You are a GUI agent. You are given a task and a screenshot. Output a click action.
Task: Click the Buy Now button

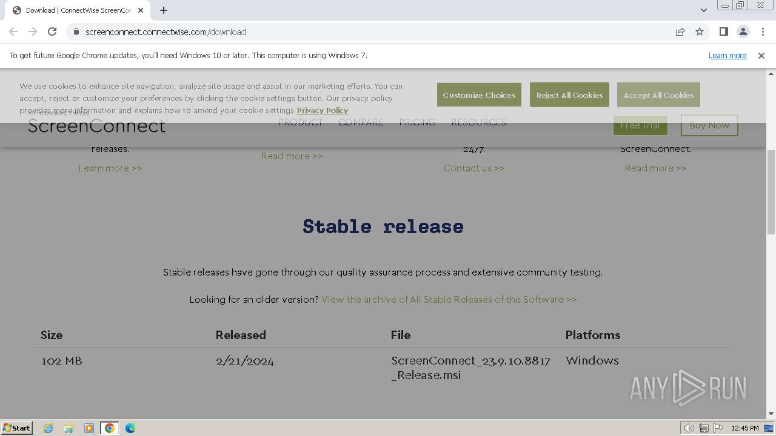709,125
